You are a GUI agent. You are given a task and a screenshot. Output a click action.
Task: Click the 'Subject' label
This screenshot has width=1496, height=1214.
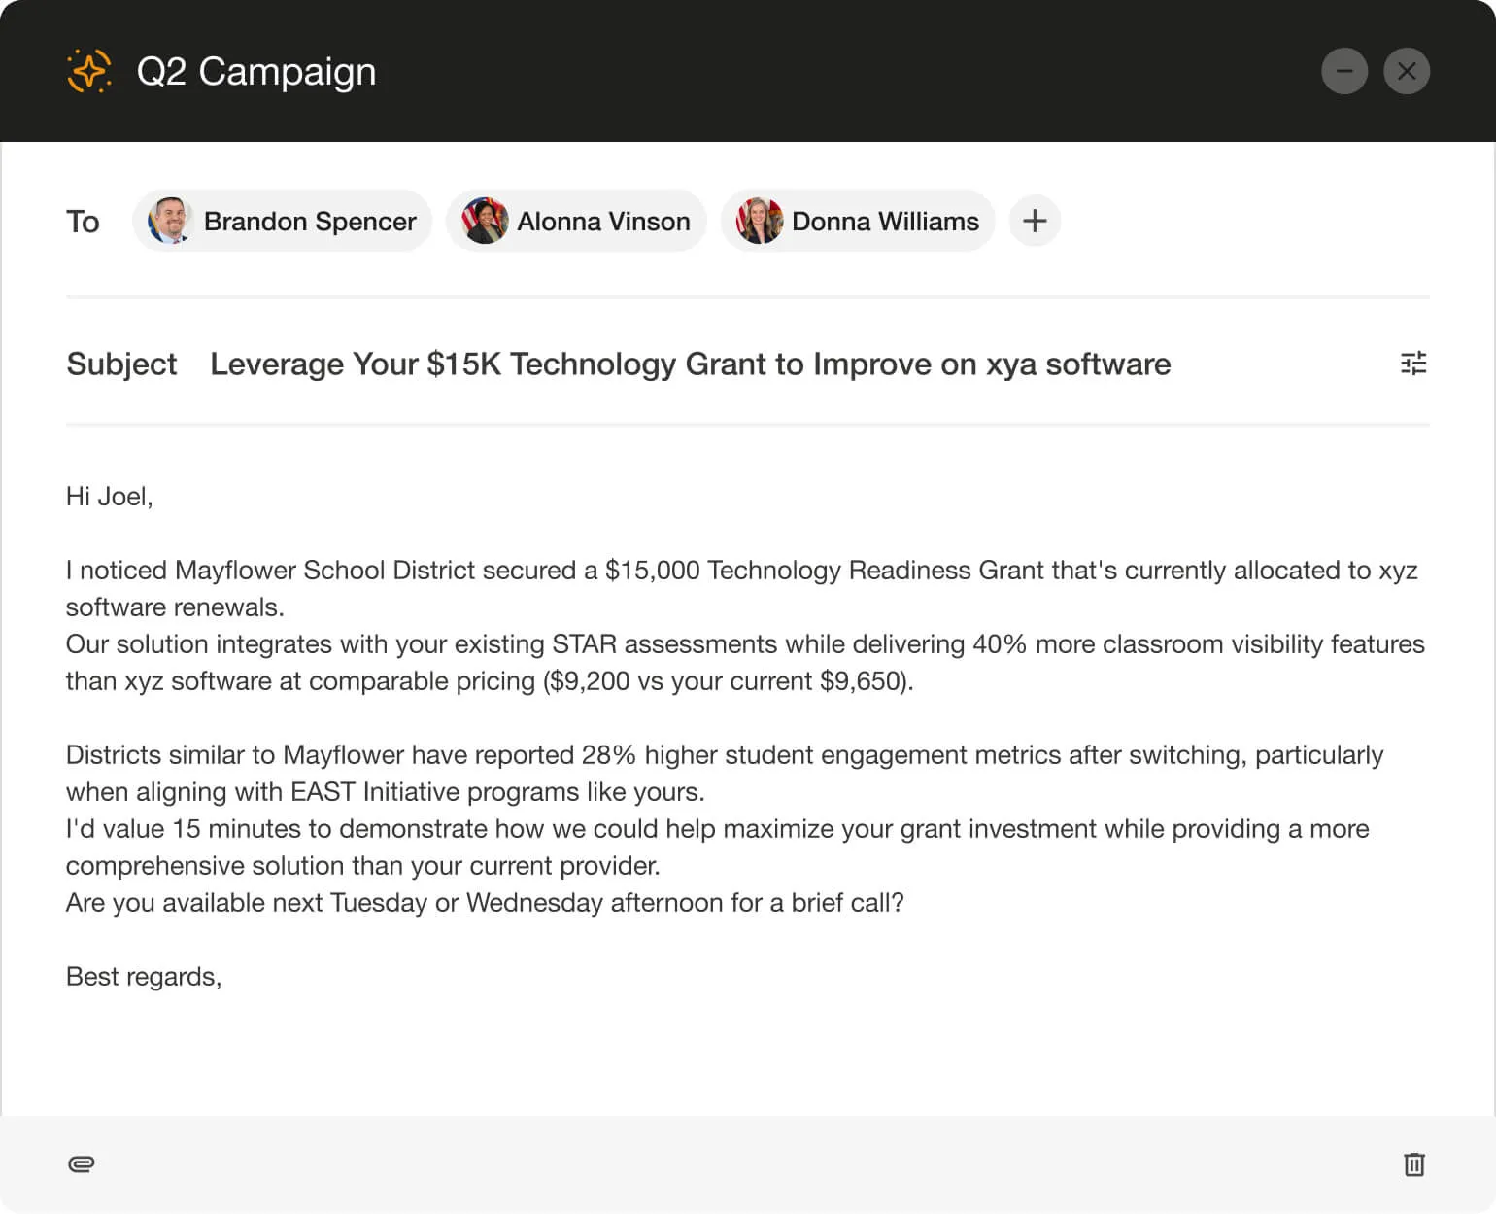click(x=121, y=364)
